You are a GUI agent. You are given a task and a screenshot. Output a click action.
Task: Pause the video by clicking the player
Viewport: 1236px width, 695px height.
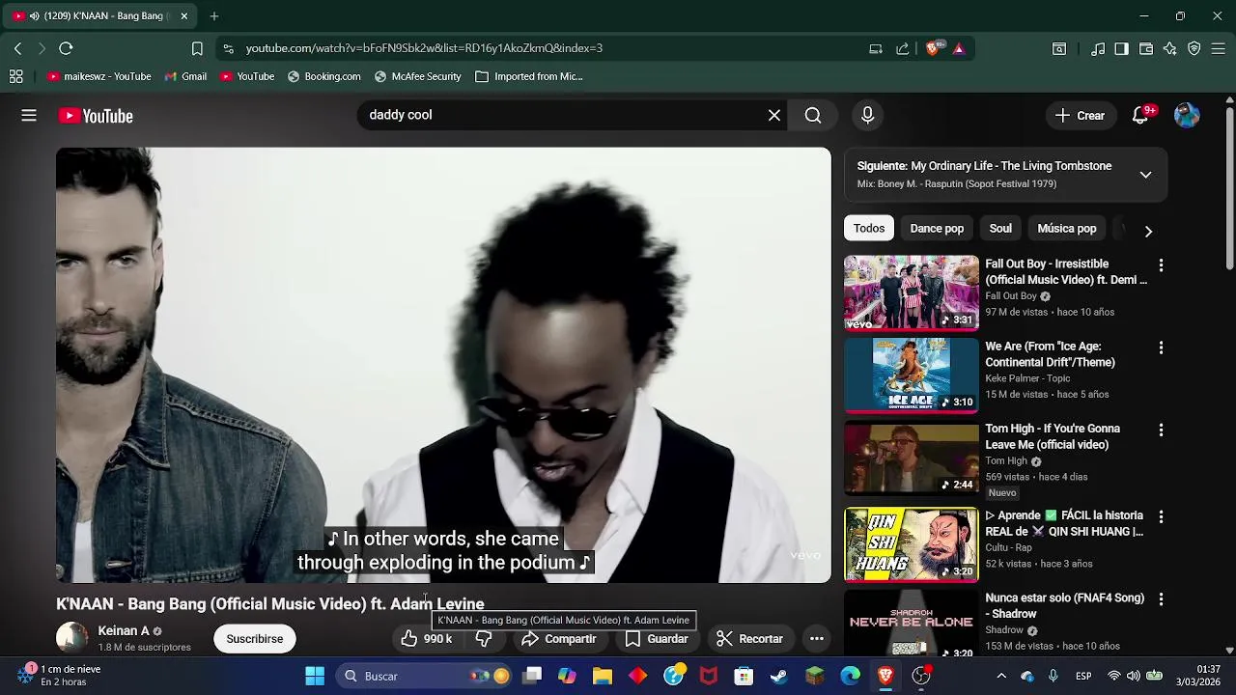443,365
